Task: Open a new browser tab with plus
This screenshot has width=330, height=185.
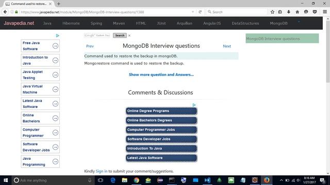Action: tap(58, 4)
